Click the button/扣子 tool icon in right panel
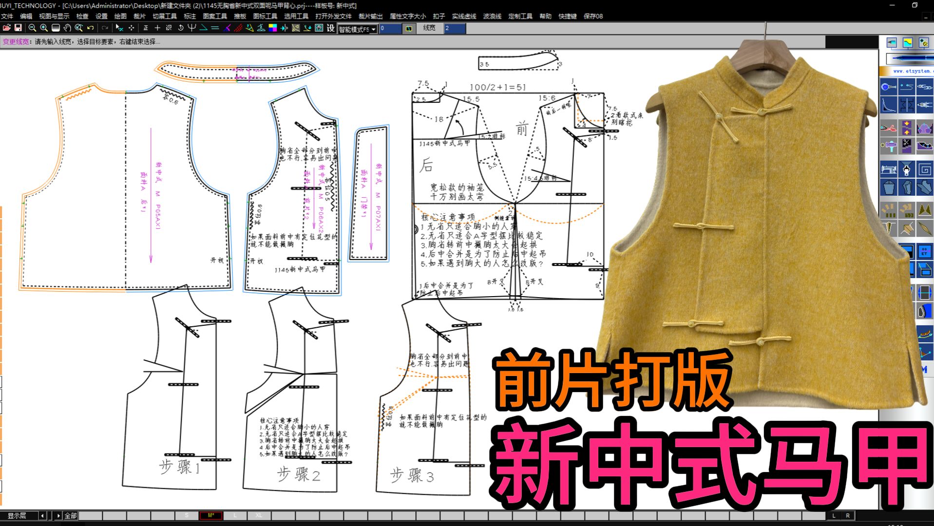This screenshot has height=526, width=934. pyautogui.click(x=888, y=87)
